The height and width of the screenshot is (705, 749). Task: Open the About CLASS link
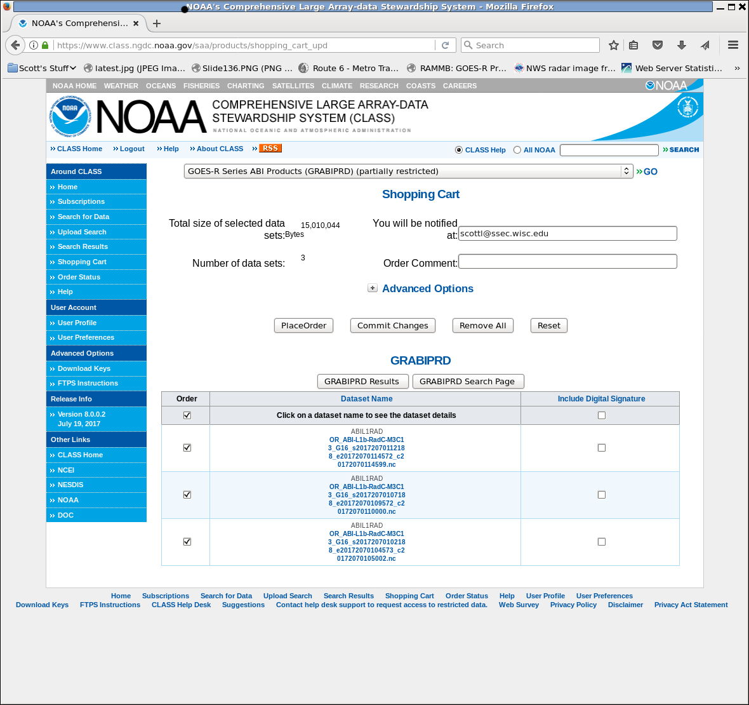point(220,149)
